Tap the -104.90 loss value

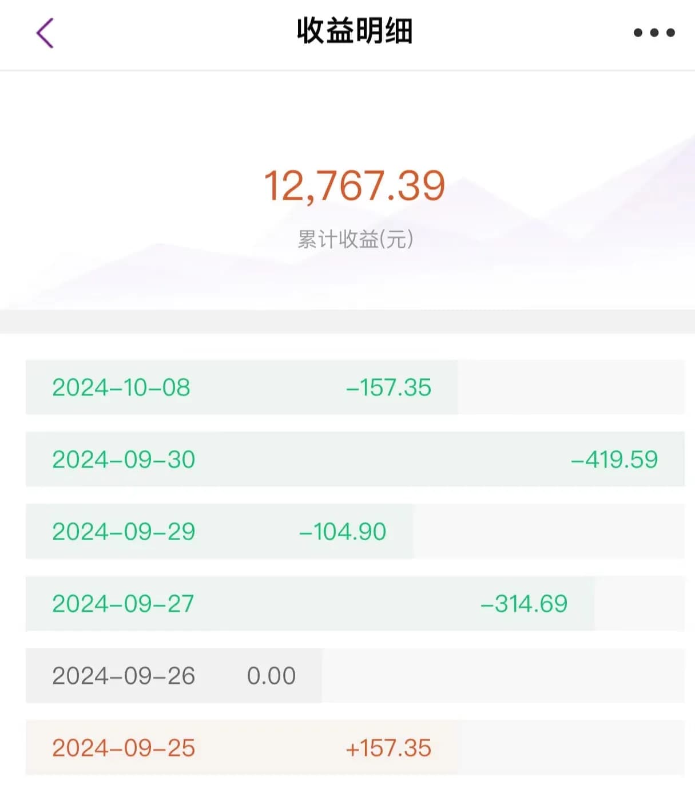pos(343,532)
